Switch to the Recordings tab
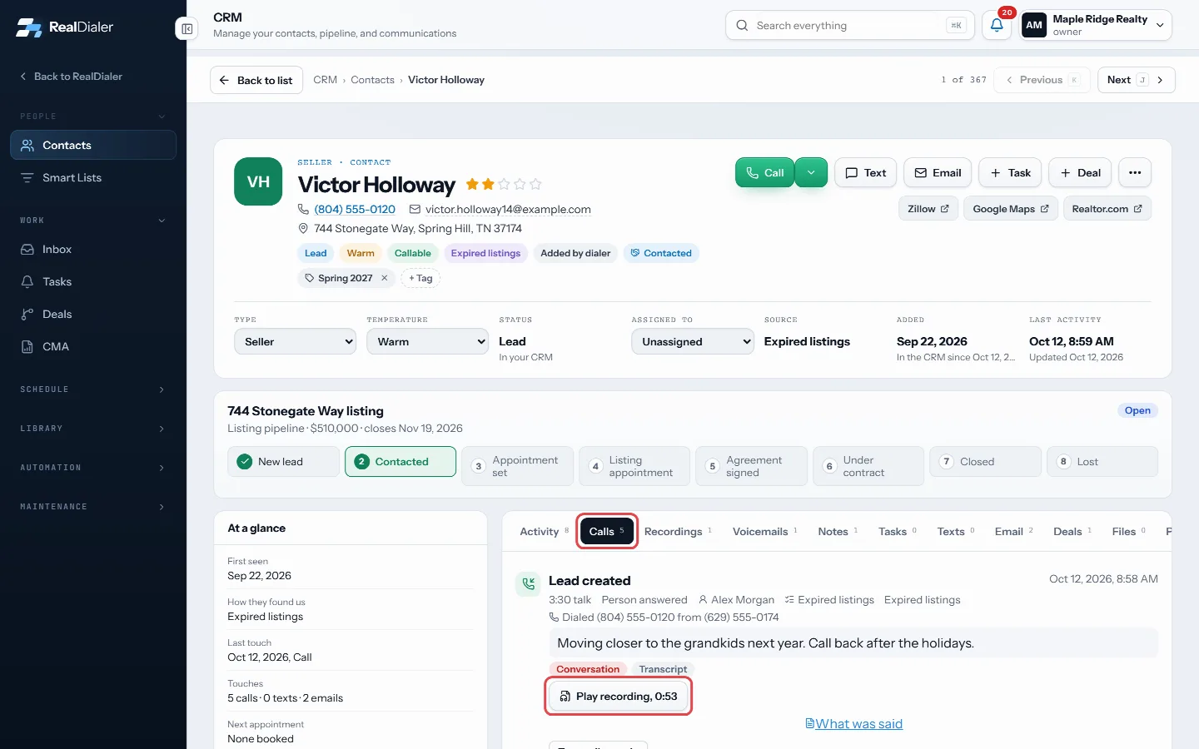 [x=678, y=531]
